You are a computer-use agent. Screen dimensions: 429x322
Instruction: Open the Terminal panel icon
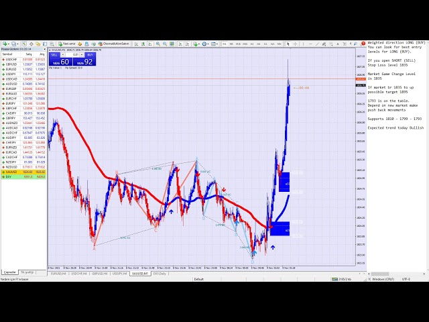46,44
